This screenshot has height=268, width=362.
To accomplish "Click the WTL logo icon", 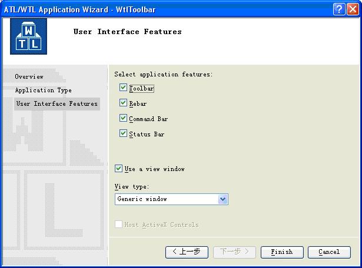I will tap(29, 36).
